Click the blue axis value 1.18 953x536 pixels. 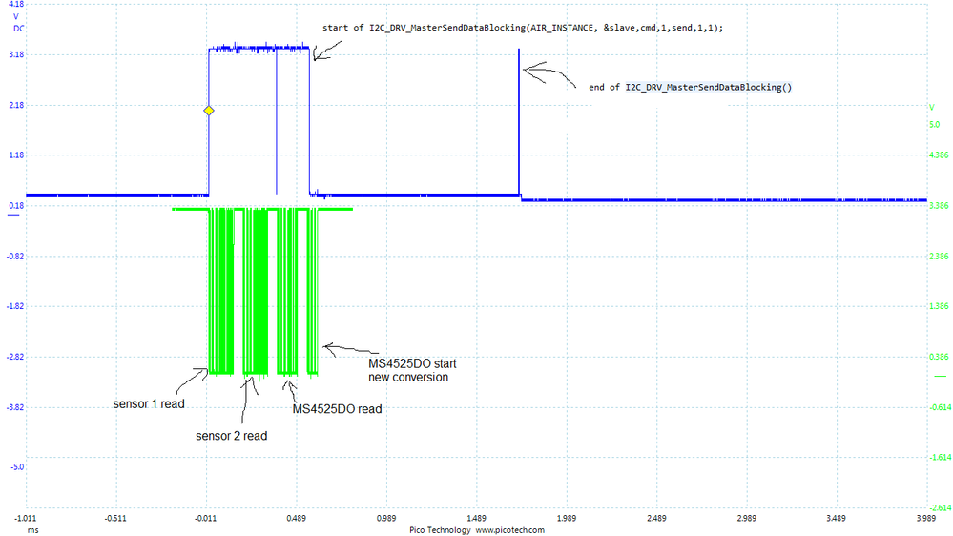[16, 155]
